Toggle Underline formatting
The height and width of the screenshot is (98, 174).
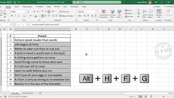click(18, 16)
